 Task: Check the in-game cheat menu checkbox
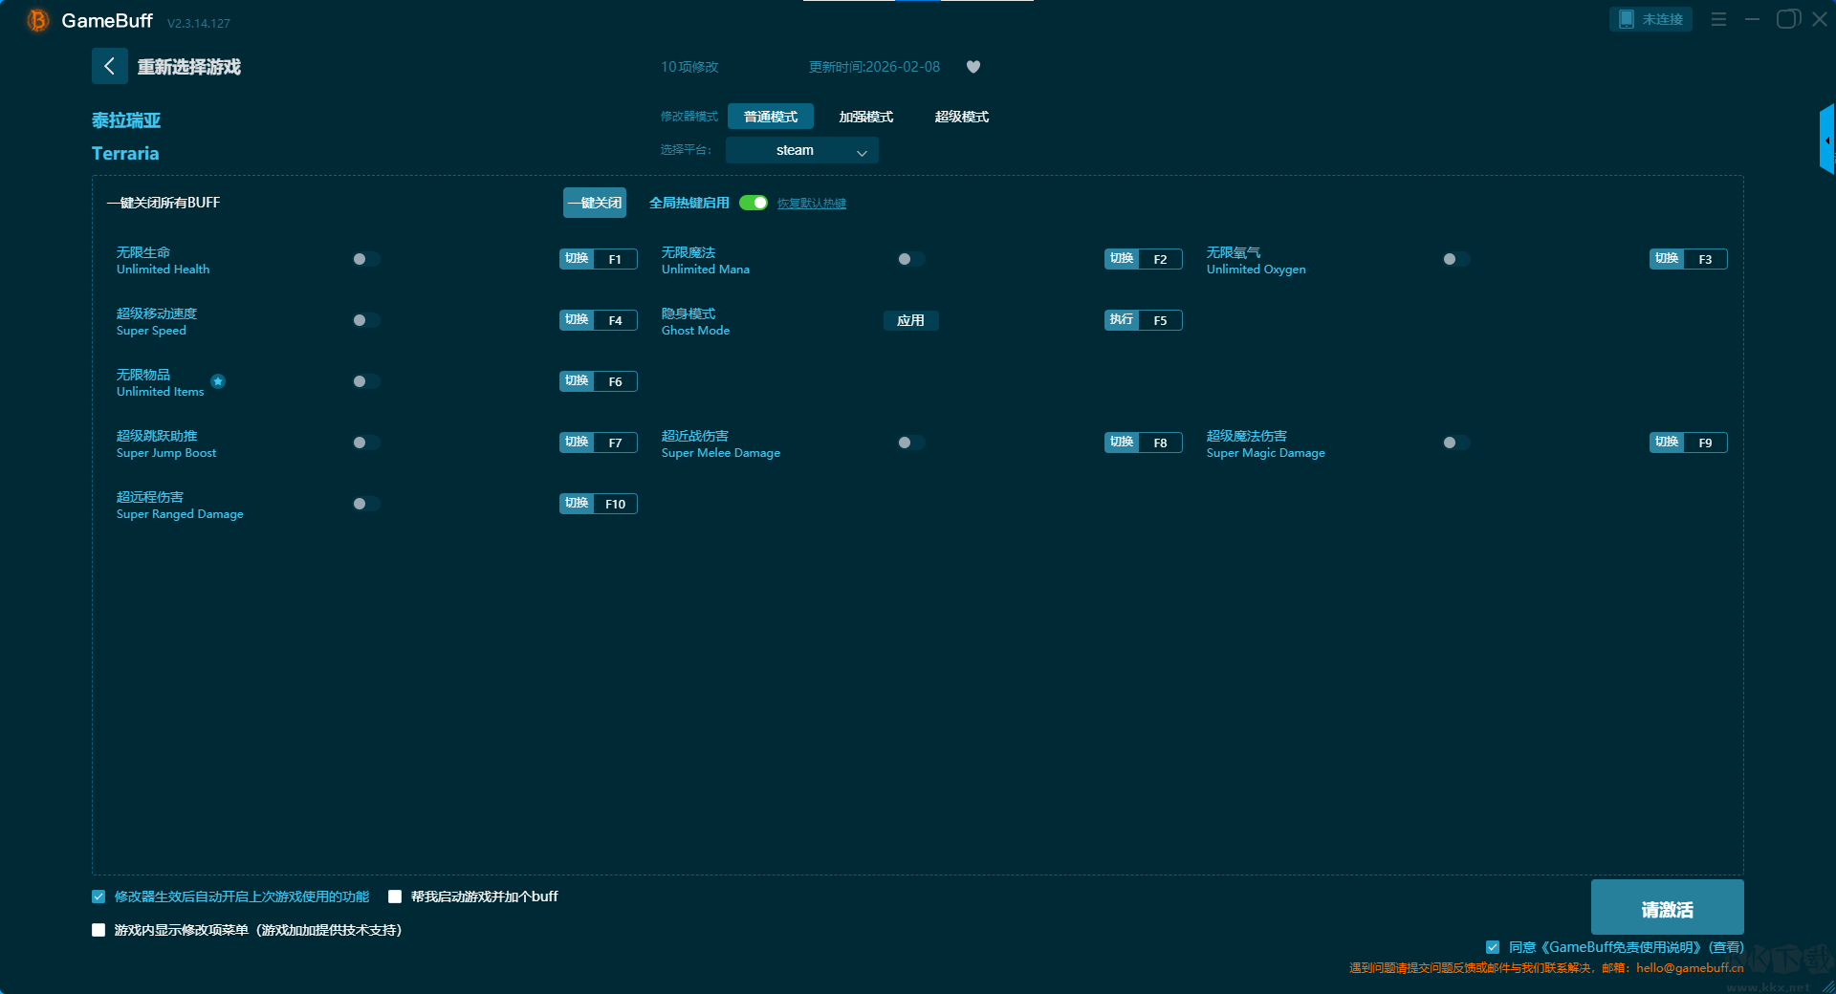[98, 930]
